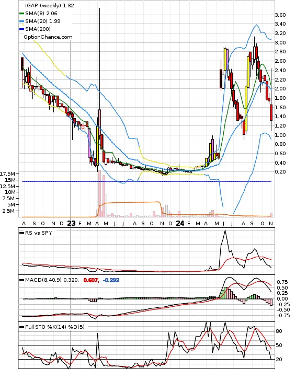The width and height of the screenshot is (296, 369).
Task: Click the RS vs SPY peak spike
Action: [225, 231]
